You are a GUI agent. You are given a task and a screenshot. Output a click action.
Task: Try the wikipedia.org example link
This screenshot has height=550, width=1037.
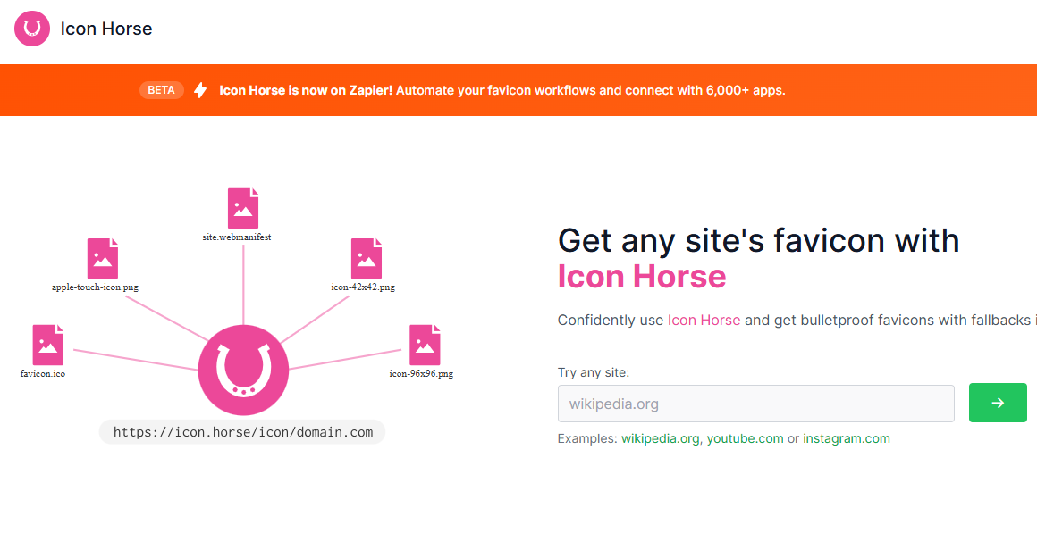tap(660, 438)
